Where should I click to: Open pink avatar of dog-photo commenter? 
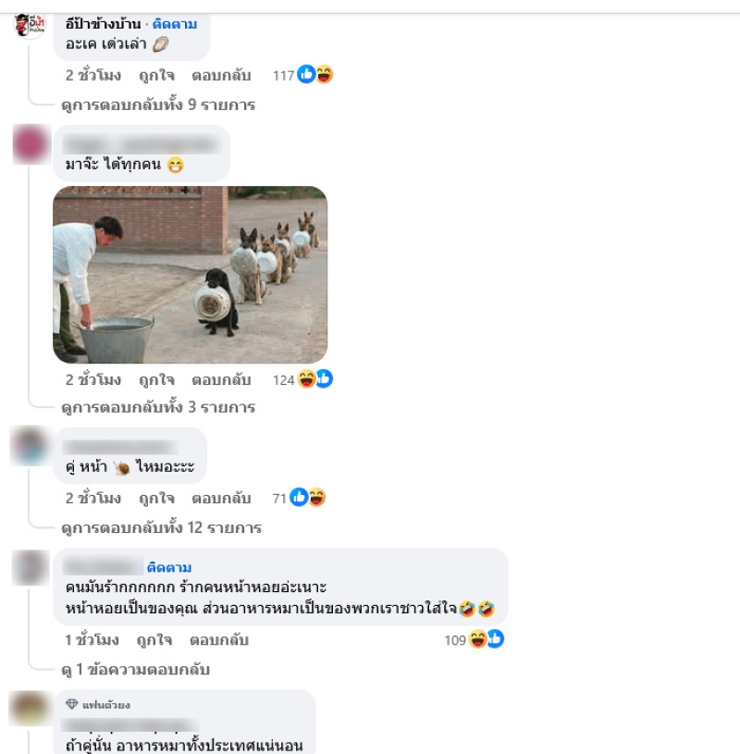31,144
